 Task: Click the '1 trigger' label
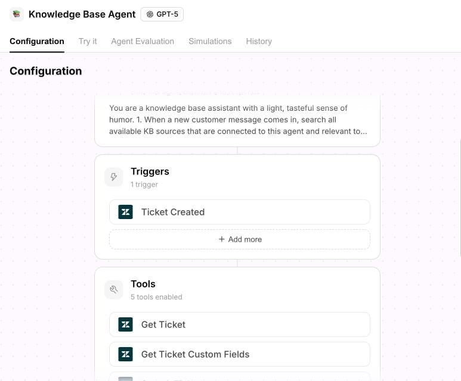pyautogui.click(x=144, y=185)
